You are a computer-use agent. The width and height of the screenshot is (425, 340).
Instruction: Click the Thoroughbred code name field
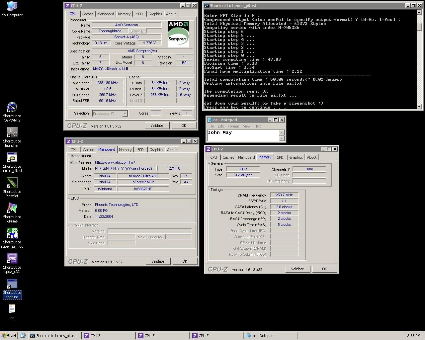pyautogui.click(x=110, y=31)
